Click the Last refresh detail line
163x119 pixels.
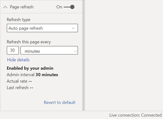(20, 88)
